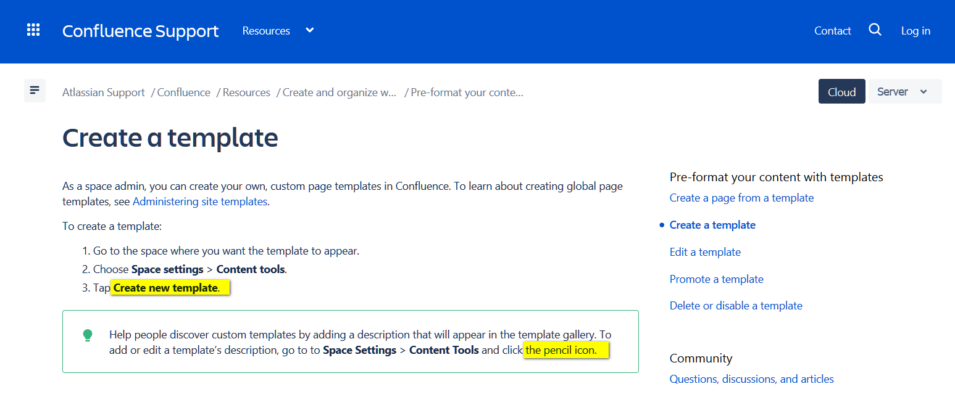Follow the Administering site templates link
This screenshot has width=955, height=413.
tap(200, 202)
